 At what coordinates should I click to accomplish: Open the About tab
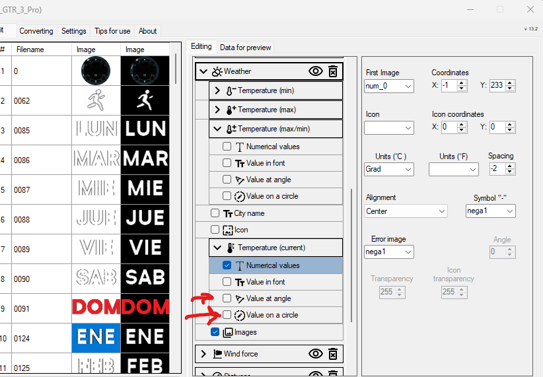tap(148, 31)
